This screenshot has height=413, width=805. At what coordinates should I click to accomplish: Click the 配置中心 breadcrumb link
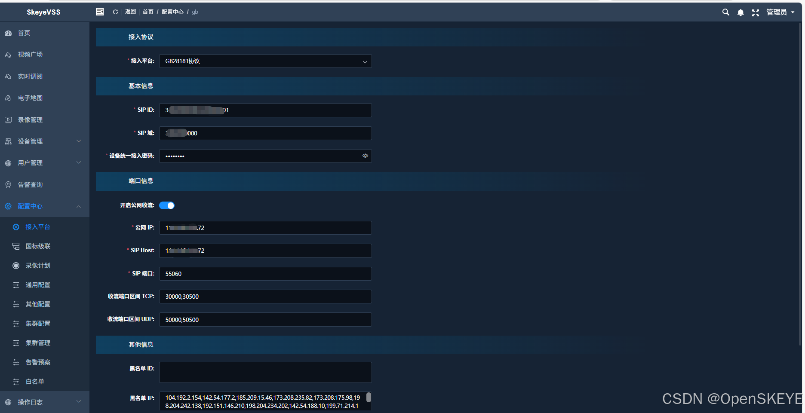point(172,12)
